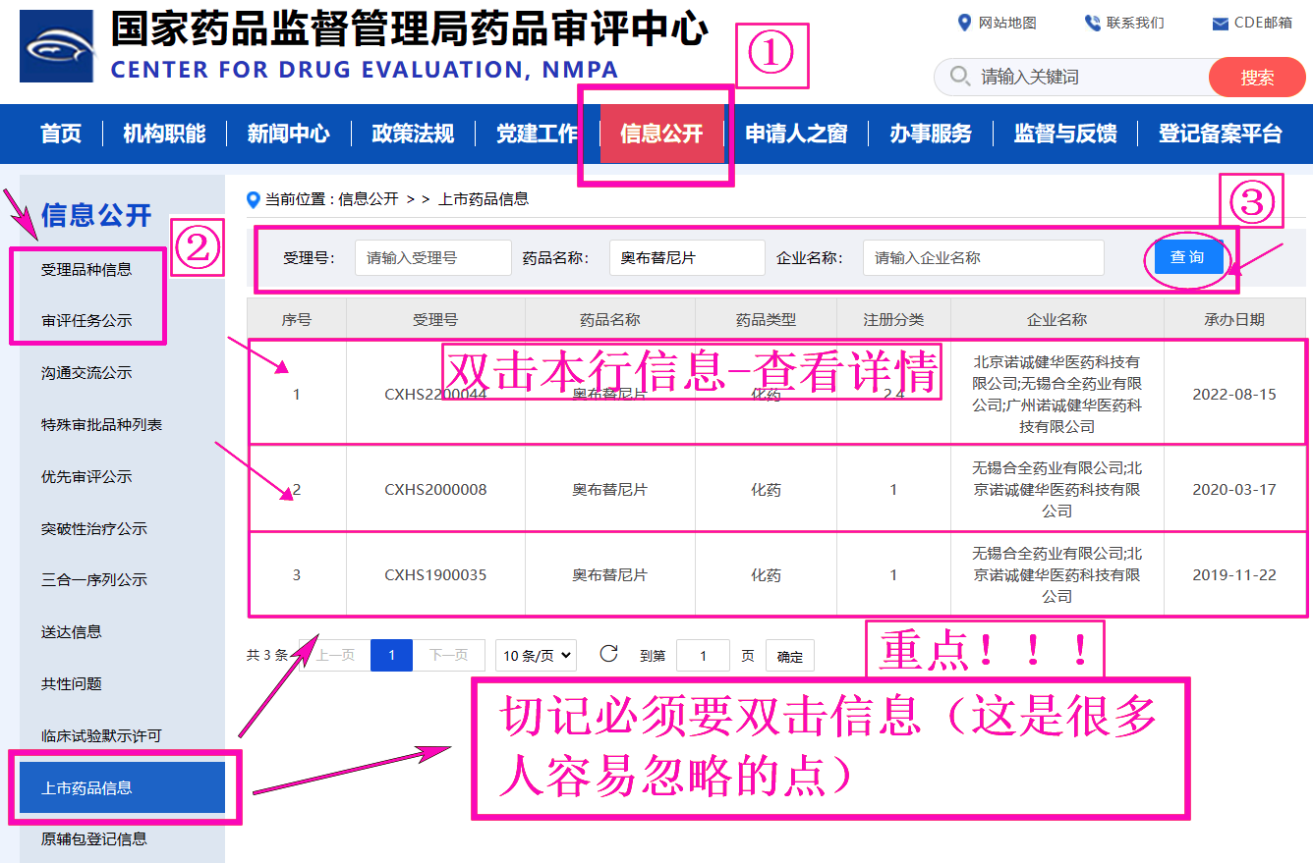
Task: Click the 企业名称 input field
Action: 983,258
